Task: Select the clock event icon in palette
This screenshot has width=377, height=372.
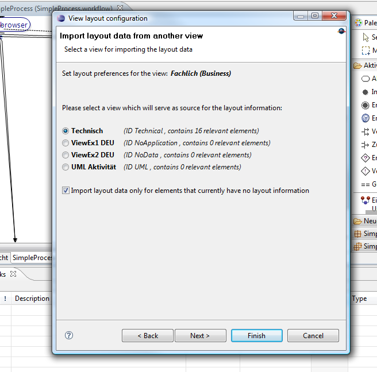Action: coord(366,118)
